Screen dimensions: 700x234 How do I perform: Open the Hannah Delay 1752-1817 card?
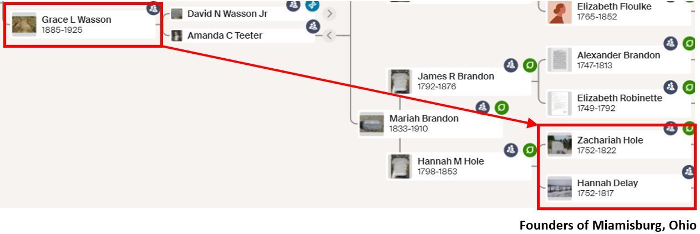click(x=618, y=188)
